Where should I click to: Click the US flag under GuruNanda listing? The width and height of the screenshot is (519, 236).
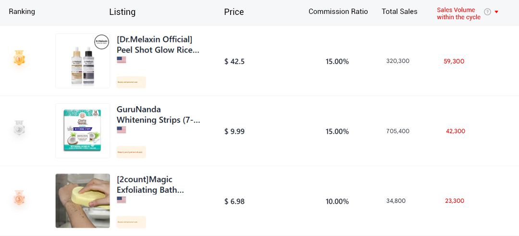point(122,130)
